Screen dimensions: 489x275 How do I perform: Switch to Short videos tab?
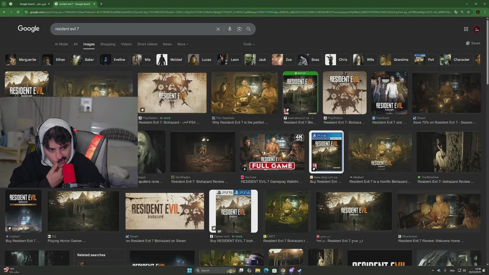tap(147, 44)
